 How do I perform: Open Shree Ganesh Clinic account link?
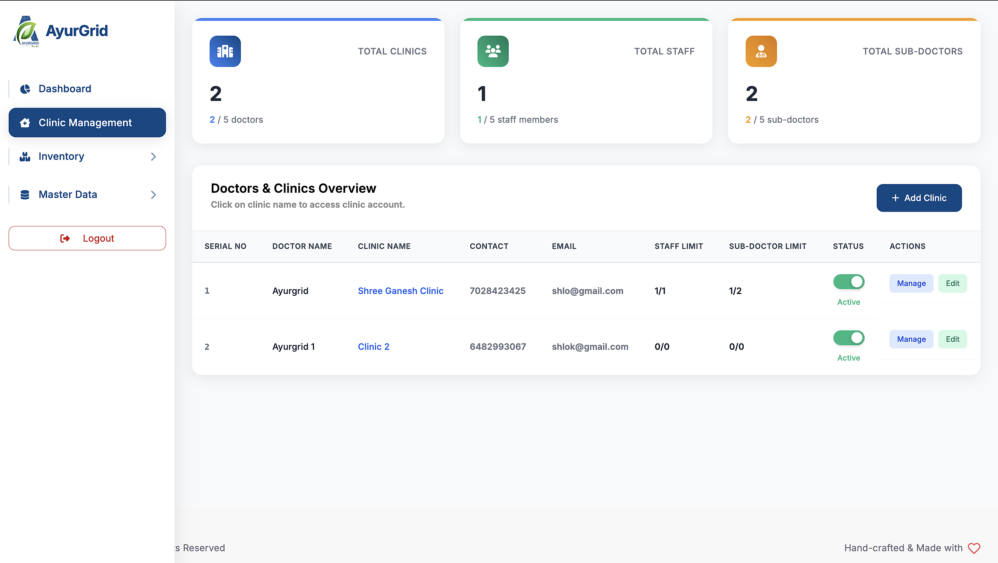click(x=400, y=291)
